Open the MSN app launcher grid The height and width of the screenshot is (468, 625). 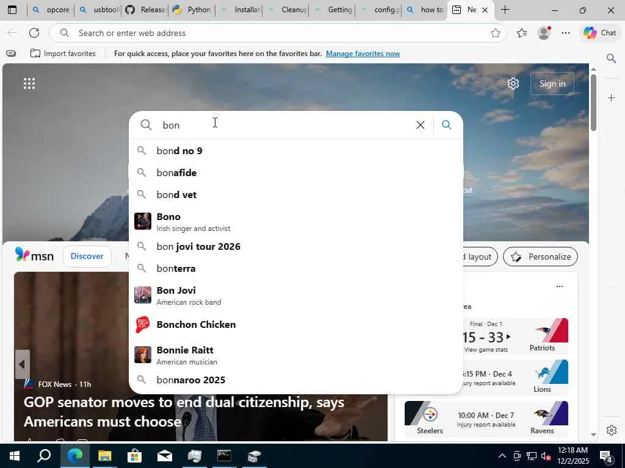29,83
